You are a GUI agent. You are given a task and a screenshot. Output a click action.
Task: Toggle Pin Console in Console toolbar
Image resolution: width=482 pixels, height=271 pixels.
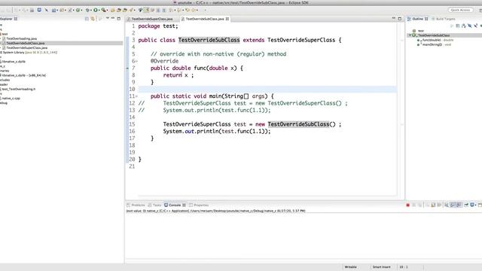coord(466,205)
